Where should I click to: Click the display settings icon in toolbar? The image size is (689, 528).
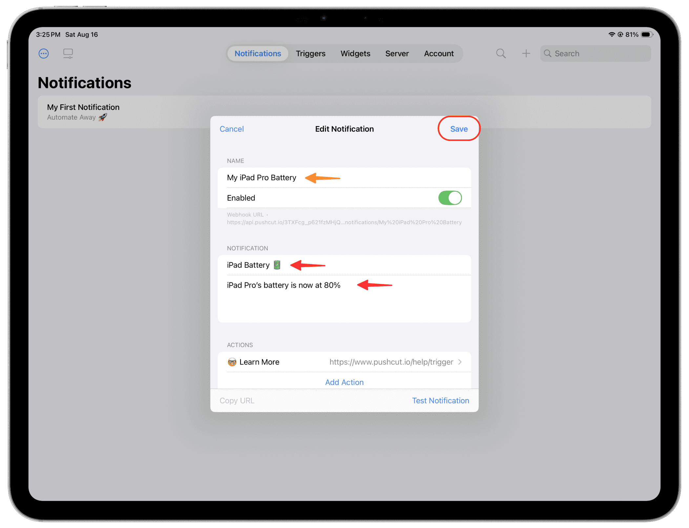coord(68,53)
